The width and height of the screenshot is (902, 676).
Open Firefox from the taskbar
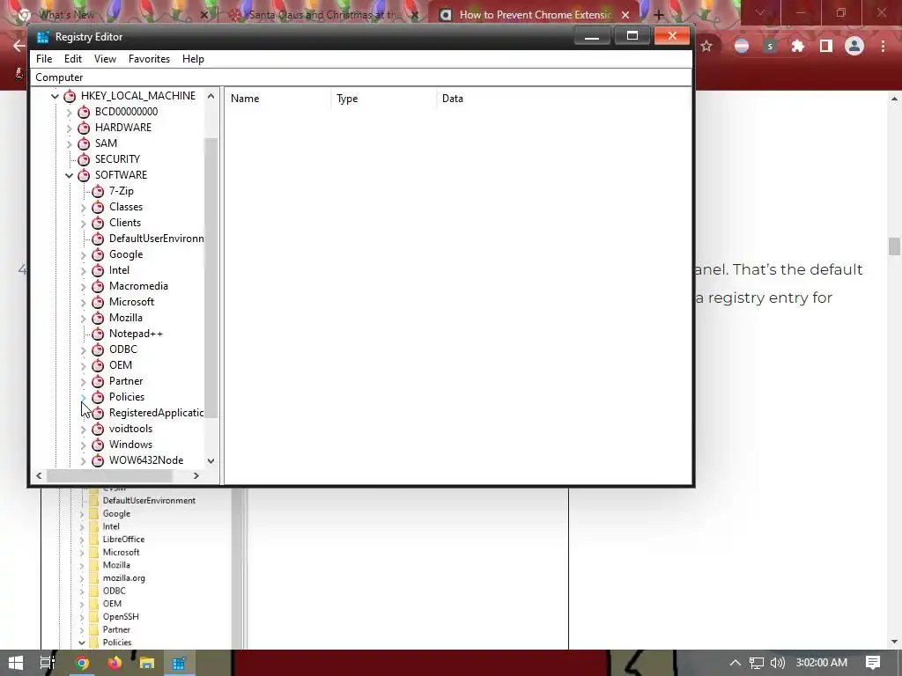(115, 663)
